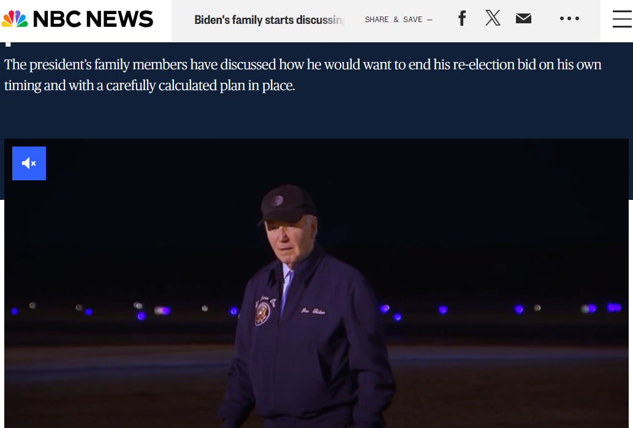Click the "Joe Biden" embroidery on the jacket
This screenshot has height=428, width=633.
313,311
